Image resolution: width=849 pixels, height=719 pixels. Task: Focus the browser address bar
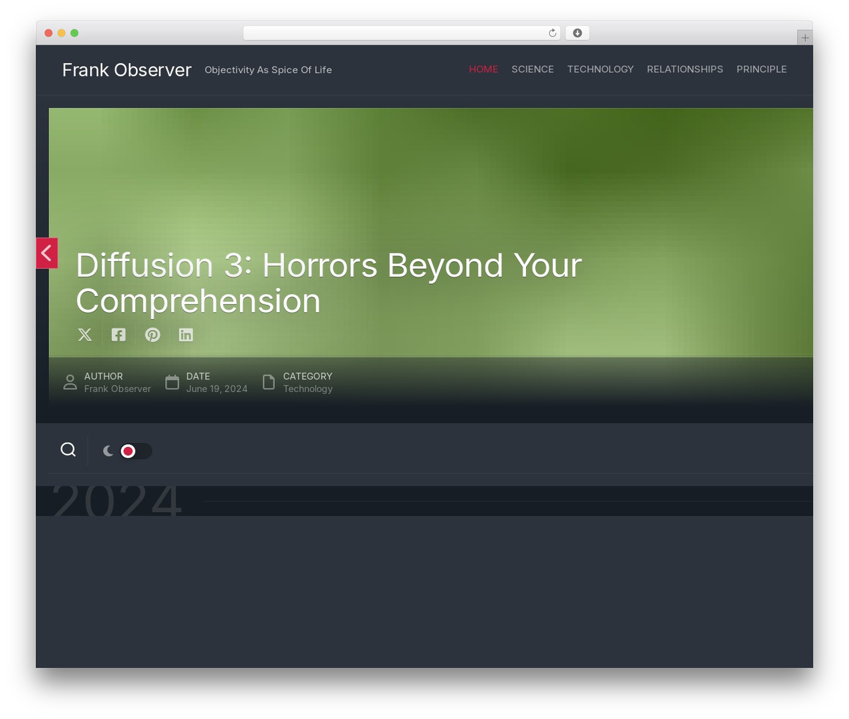pyautogui.click(x=401, y=33)
